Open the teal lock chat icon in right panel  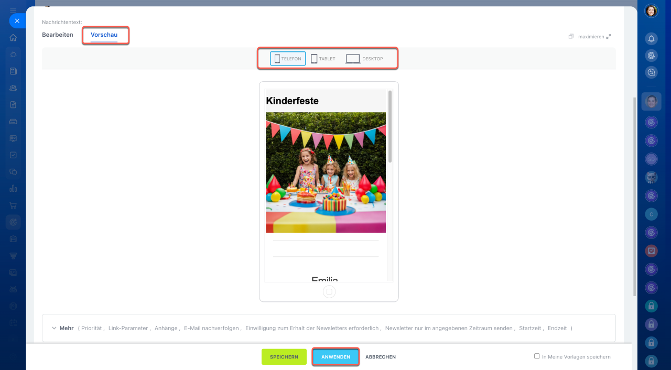tap(651, 306)
